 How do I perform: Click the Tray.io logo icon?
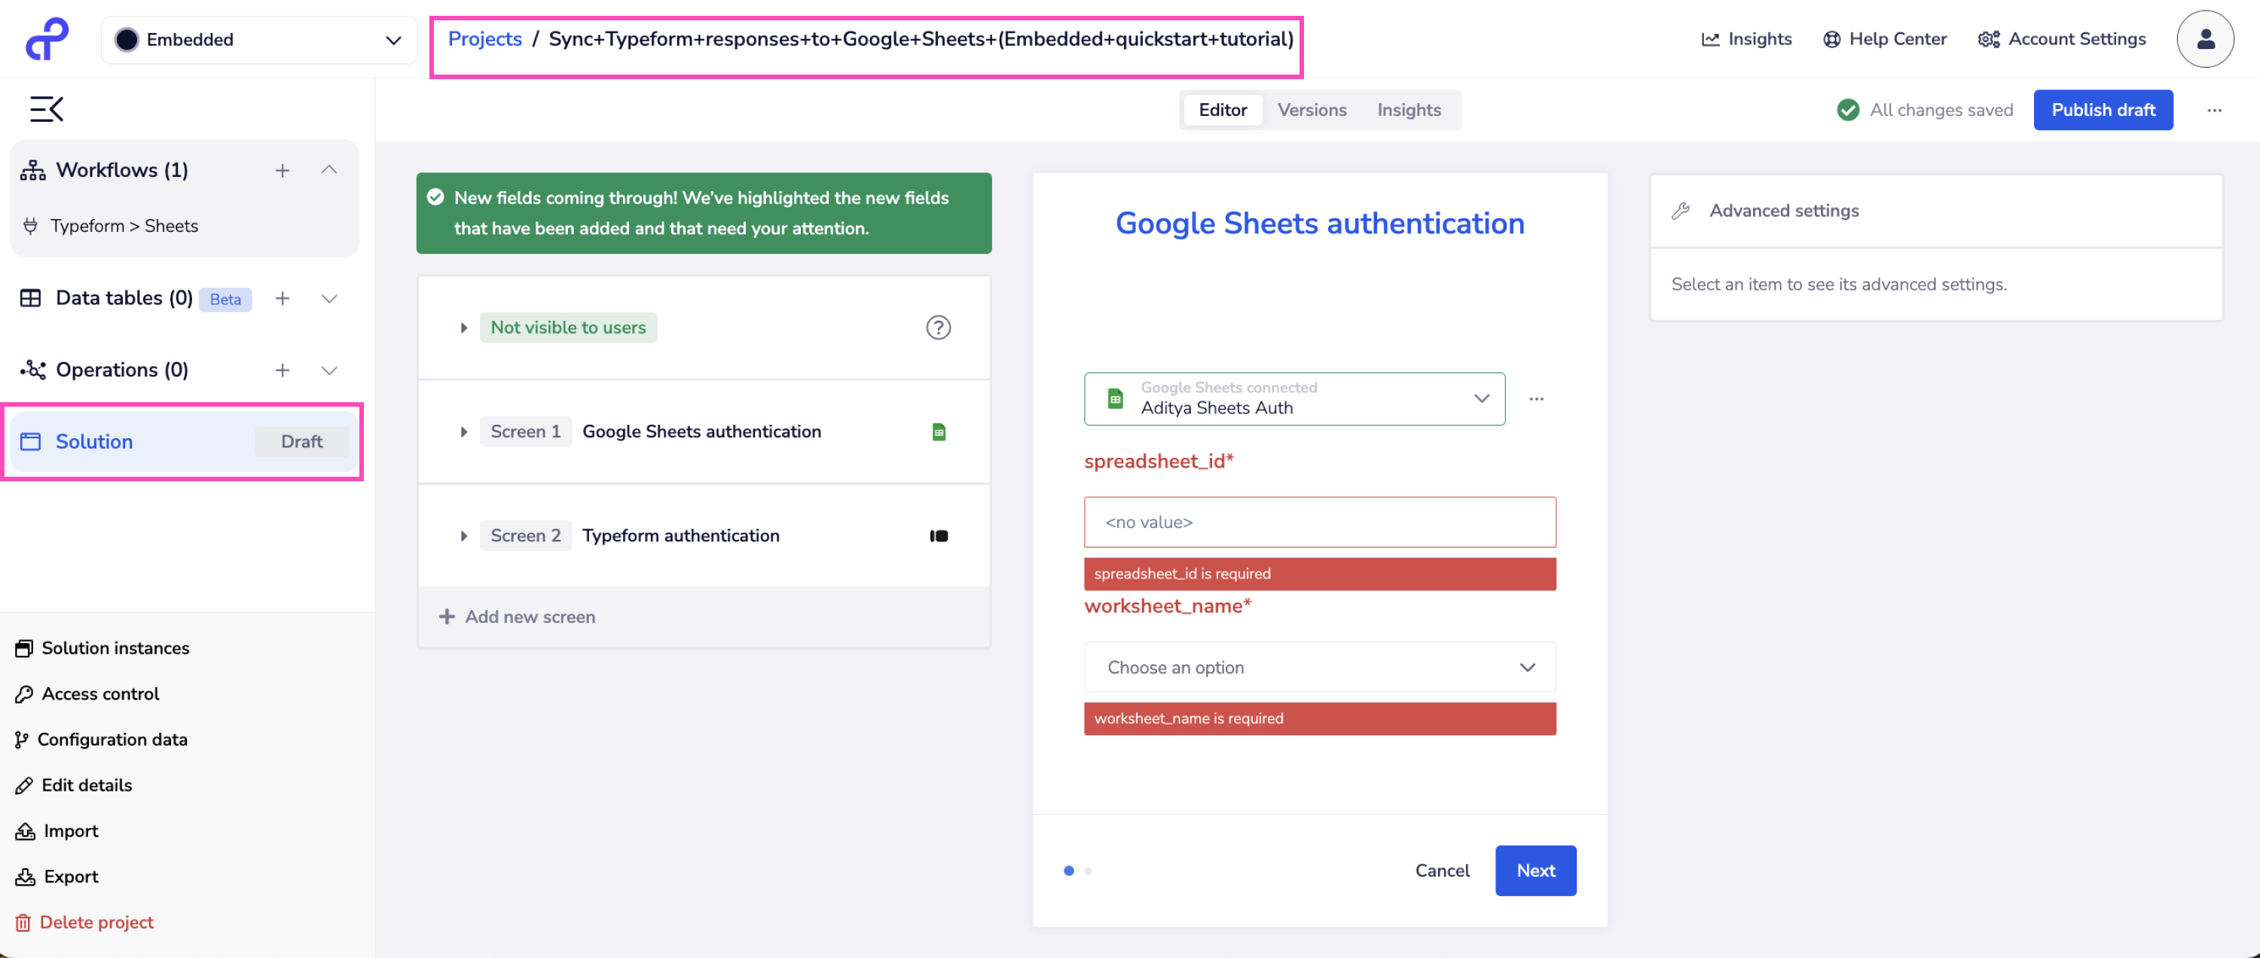coord(47,39)
